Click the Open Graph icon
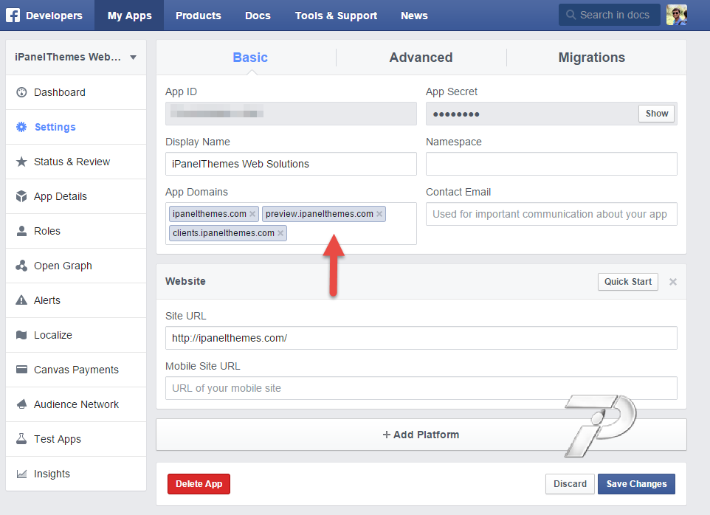 click(21, 266)
